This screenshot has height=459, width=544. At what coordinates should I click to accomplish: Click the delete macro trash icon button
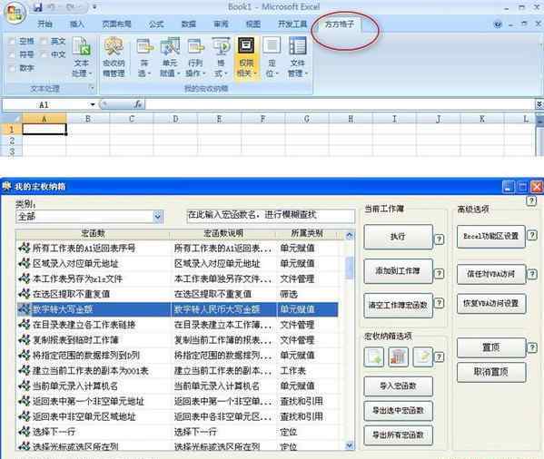pyautogui.click(x=399, y=357)
